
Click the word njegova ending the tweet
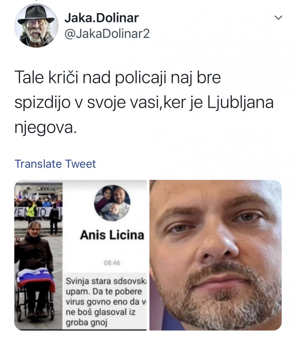tap(46, 128)
